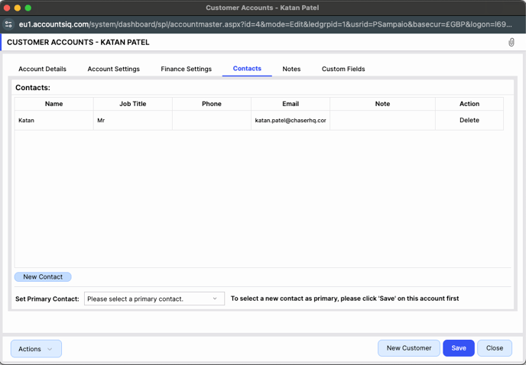Click the Phone column header
This screenshot has width=526, height=365.
212,104
